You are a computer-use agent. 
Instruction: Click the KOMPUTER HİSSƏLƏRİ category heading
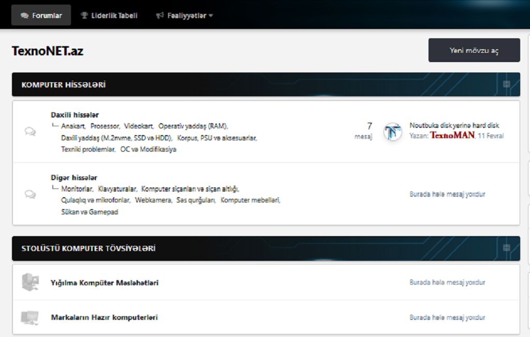64,84
